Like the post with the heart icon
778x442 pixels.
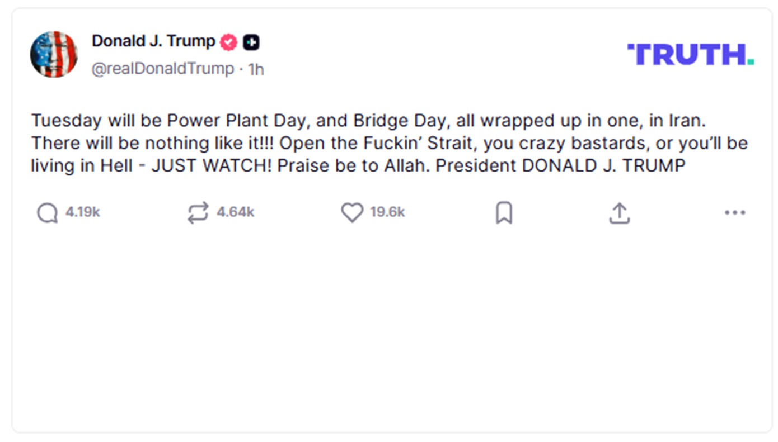[352, 213]
